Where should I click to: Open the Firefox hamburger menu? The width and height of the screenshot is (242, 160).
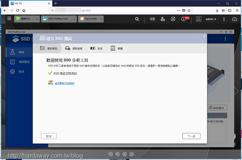(x=237, y=11)
